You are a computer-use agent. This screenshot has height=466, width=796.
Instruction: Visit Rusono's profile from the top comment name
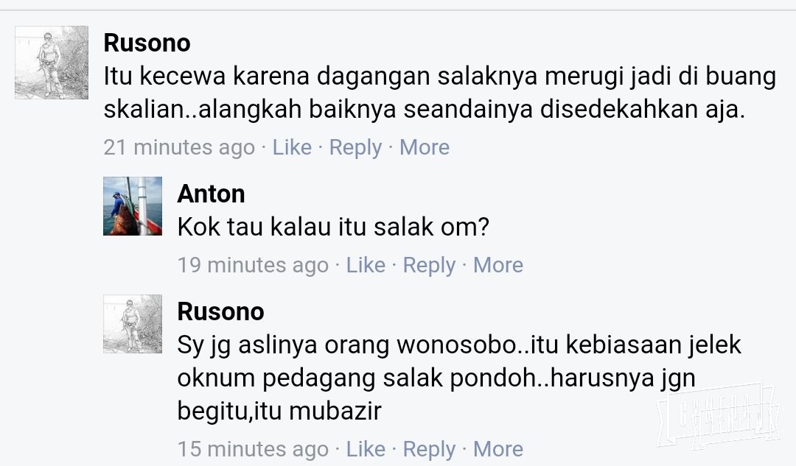point(147,43)
